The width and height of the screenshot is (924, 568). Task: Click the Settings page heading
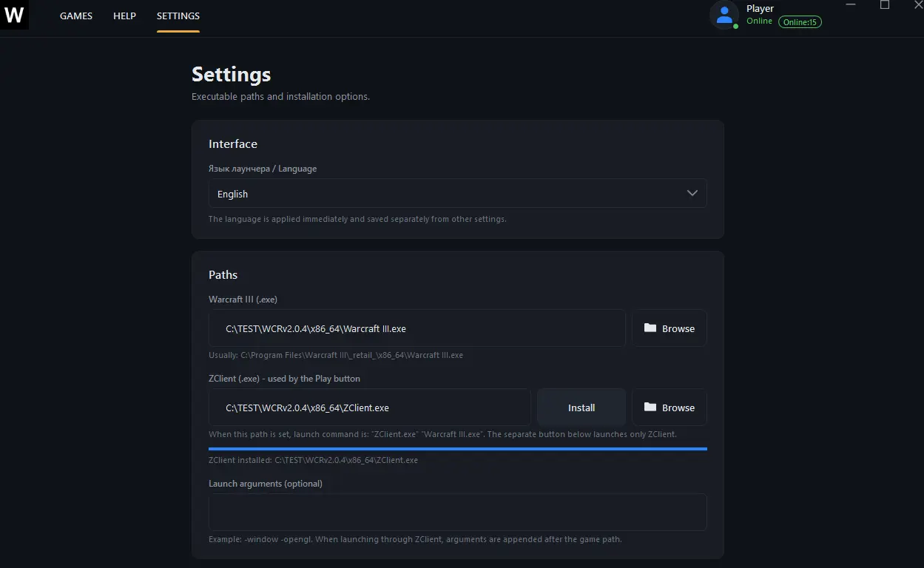[232, 75]
